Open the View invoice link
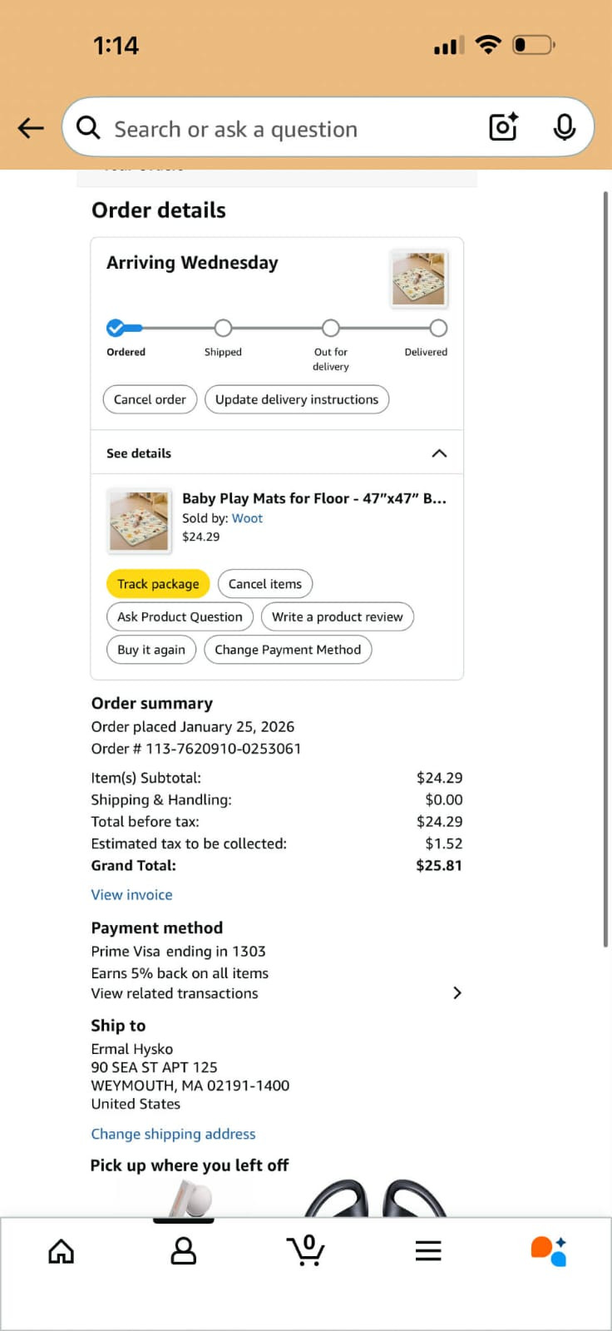This screenshot has height=1331, width=612. (x=131, y=895)
